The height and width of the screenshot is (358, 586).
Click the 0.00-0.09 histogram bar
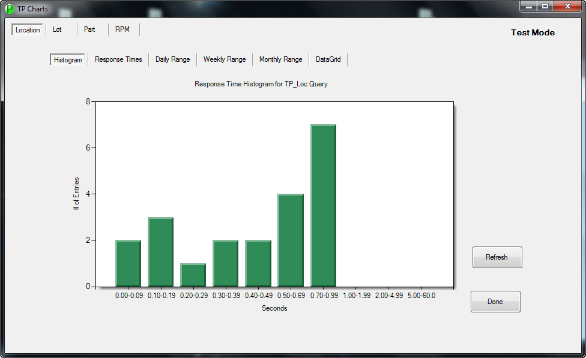(128, 263)
